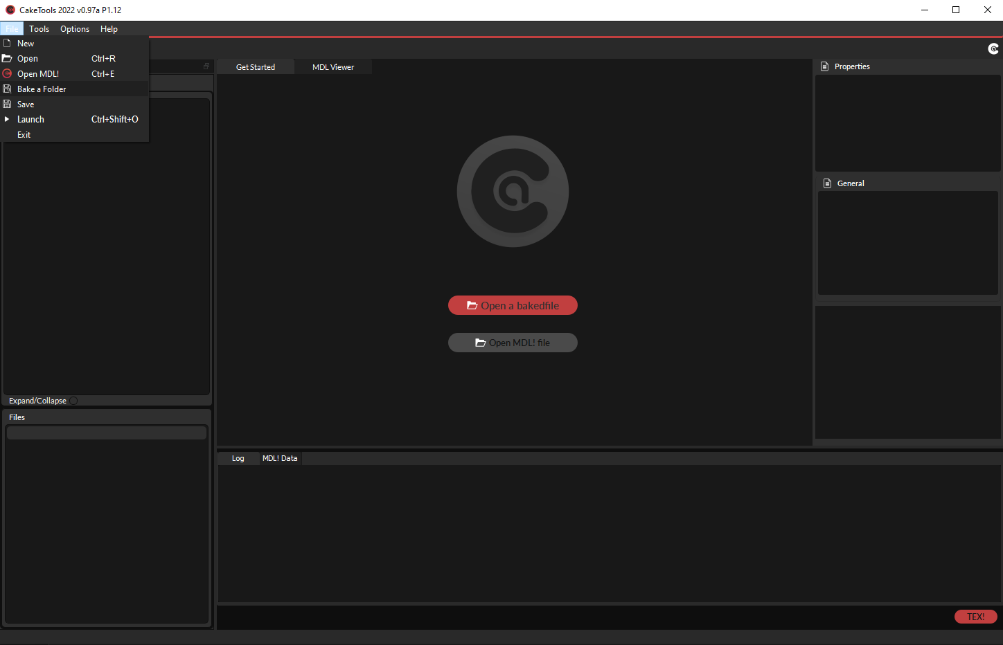Switch to the Get Started tab

[x=256, y=67]
